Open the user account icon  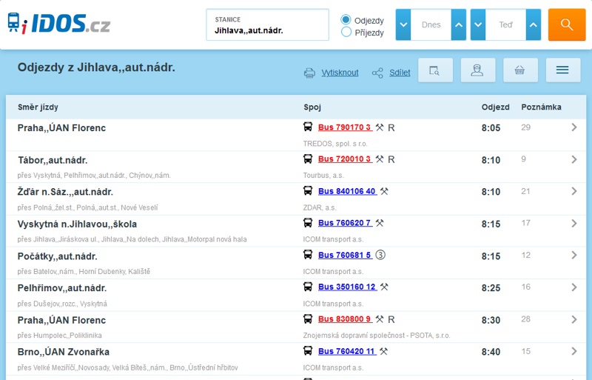[477, 70]
